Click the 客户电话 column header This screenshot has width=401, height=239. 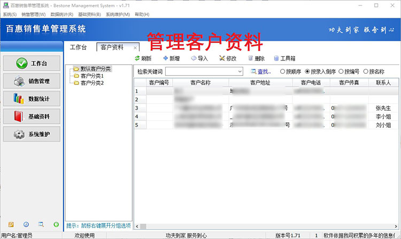[311, 82]
